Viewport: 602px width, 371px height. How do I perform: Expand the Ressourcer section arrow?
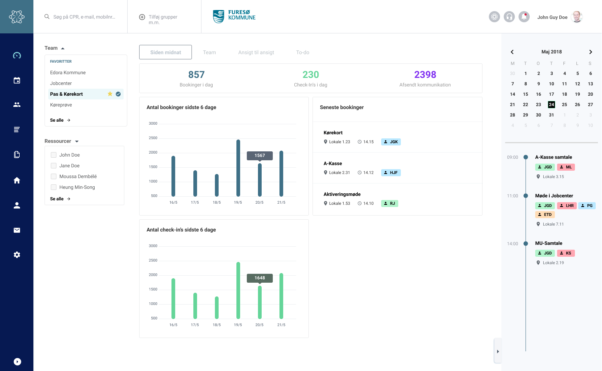pos(77,141)
